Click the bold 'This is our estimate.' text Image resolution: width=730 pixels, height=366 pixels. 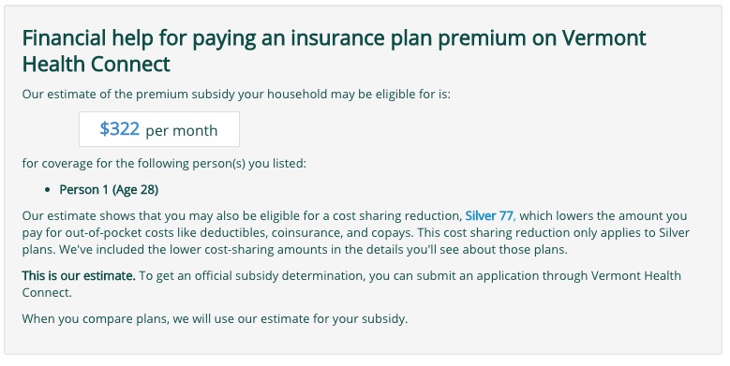click(x=79, y=276)
